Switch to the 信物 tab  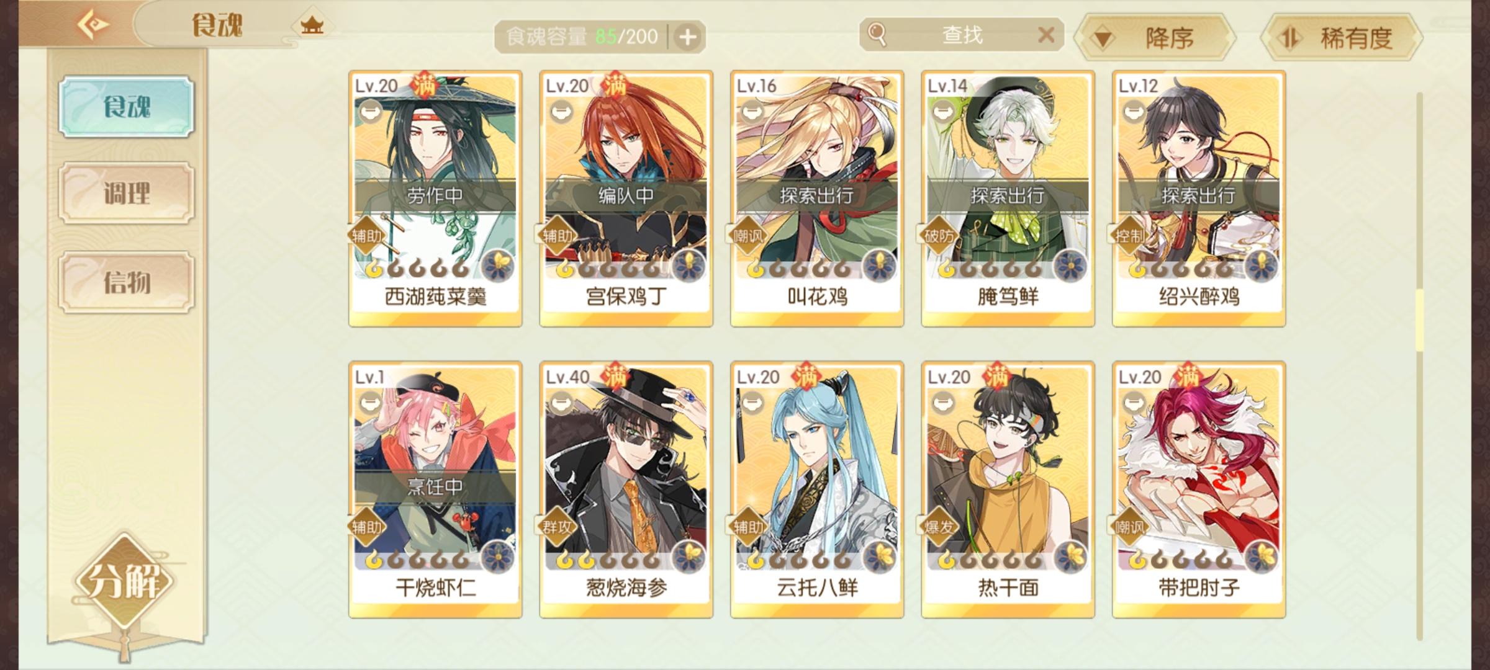pyautogui.click(x=127, y=282)
